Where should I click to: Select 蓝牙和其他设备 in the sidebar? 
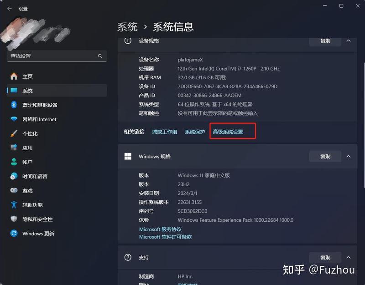click(x=57, y=105)
